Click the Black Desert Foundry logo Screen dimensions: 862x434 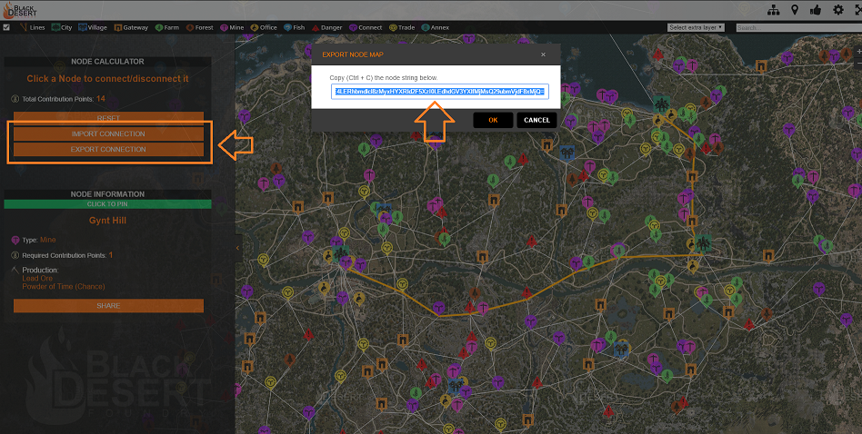[x=20, y=10]
